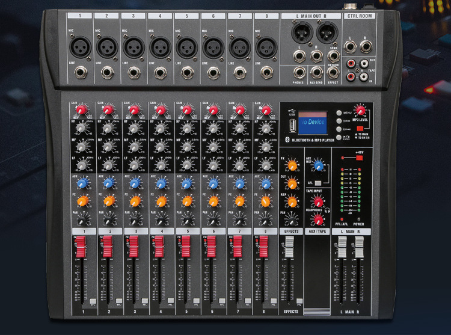Toggle the red TO MAIN/TO CH 7/8 switch

360,129
